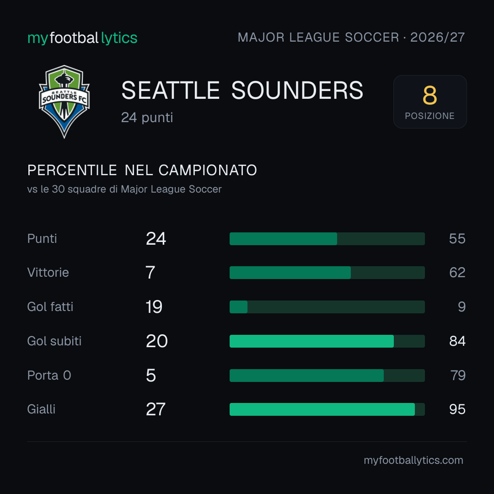The width and height of the screenshot is (494, 494).
Task: Click the vs le 30 squadre subtitle
Action: pos(124,189)
